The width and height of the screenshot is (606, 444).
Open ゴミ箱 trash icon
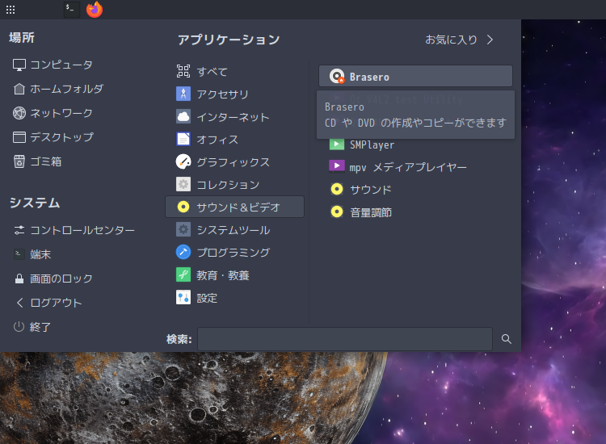point(19,161)
